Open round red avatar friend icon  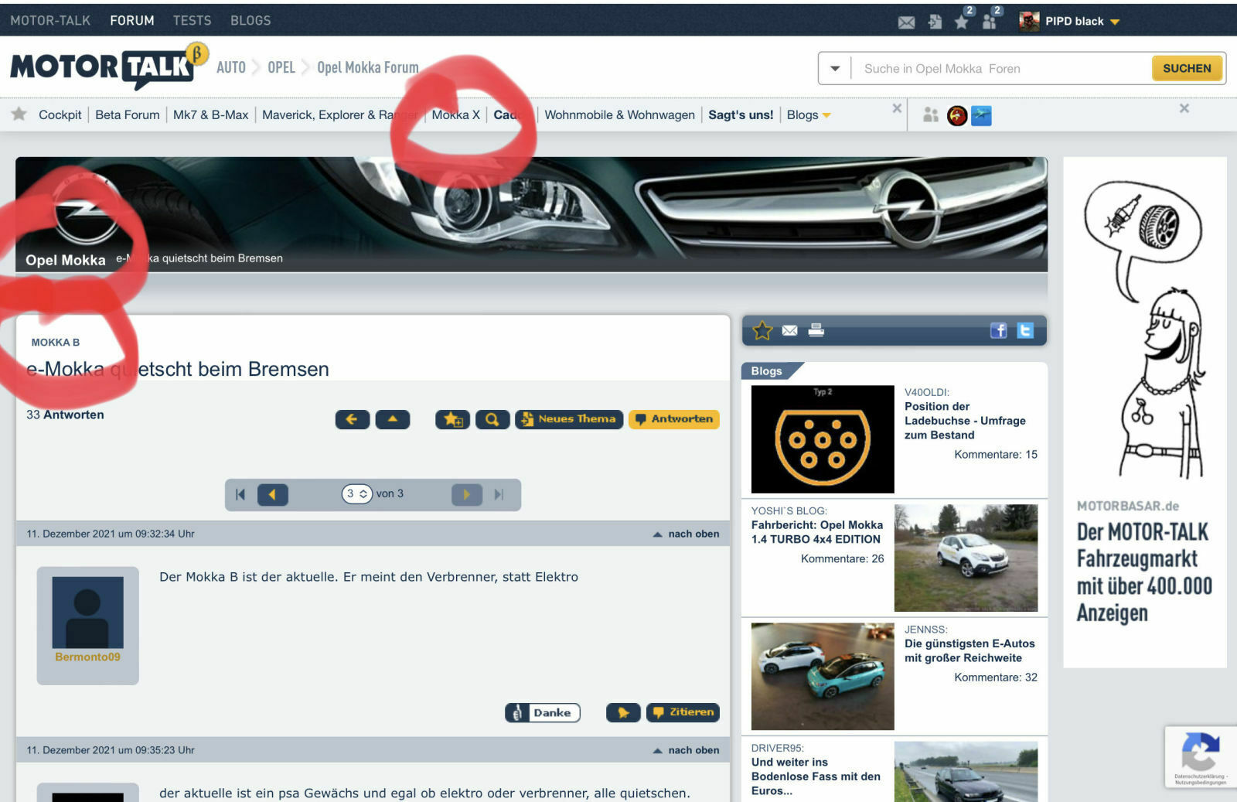coord(957,116)
